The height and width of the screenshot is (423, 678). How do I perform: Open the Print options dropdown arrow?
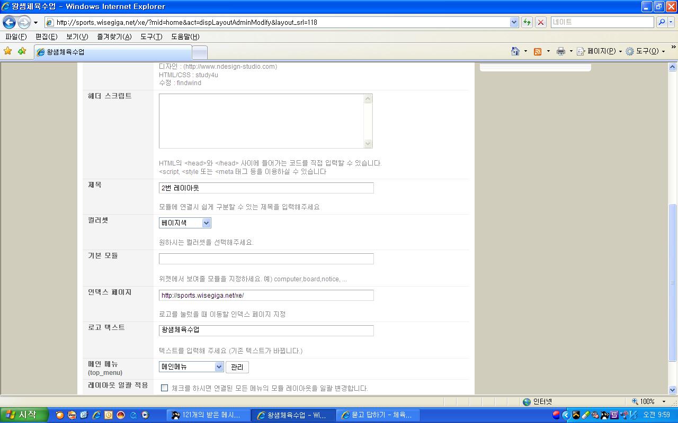point(571,51)
